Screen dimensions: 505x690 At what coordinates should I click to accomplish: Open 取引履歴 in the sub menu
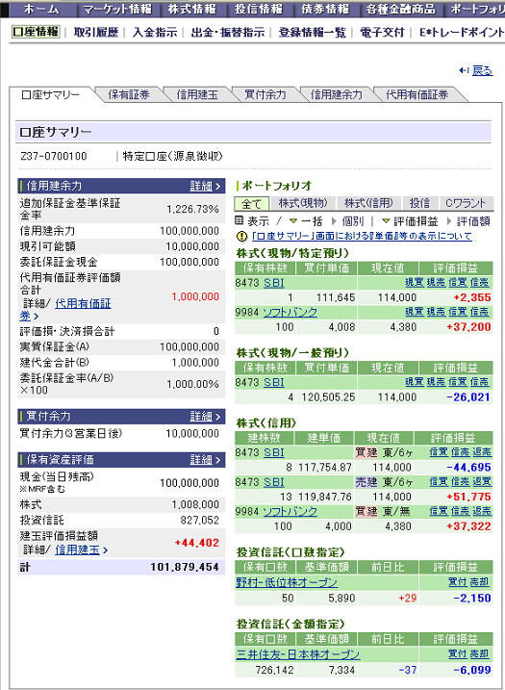coord(96,32)
